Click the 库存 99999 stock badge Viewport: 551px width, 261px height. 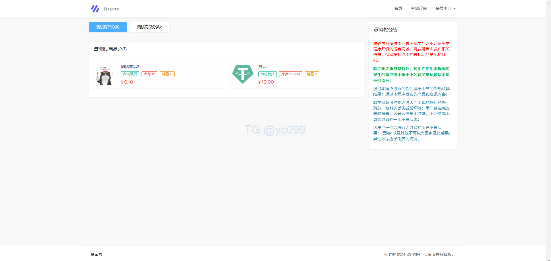coord(291,74)
